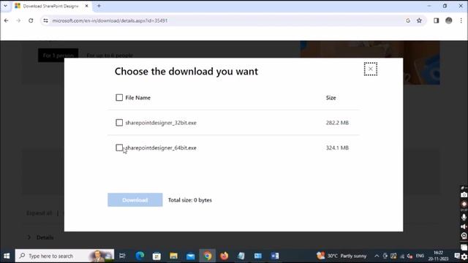Reload the current page
Screen dimensions: 468x263
pos(31,20)
